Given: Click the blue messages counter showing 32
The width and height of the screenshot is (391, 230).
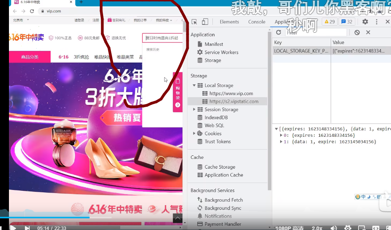Looking at the screenshot, I should tap(347, 22).
